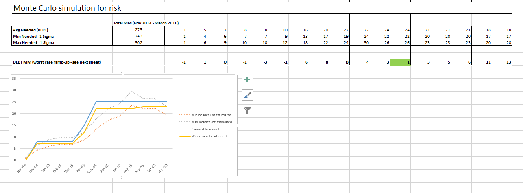Select the green highlighted cell in DEBT row
Screen dimensions: 523x193
400,62
